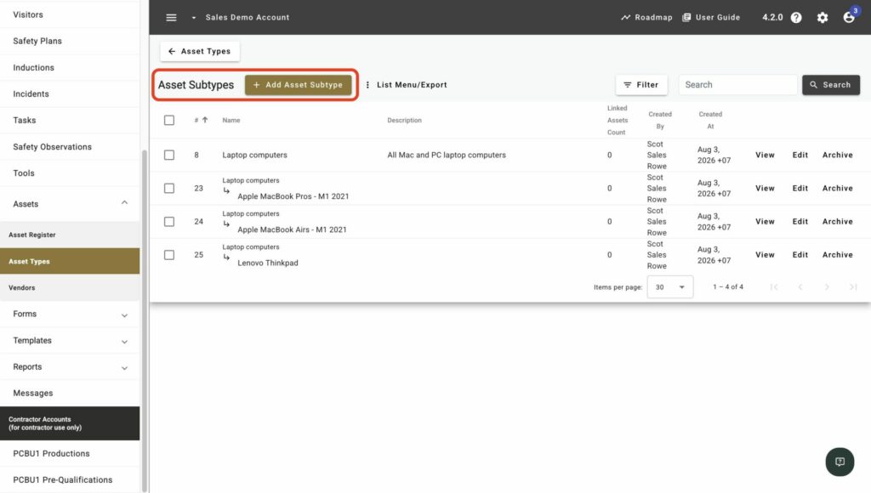Viewport: 871px width, 493px height.
Task: View the Lenovo Thinkpad subtype
Action: 765,255
